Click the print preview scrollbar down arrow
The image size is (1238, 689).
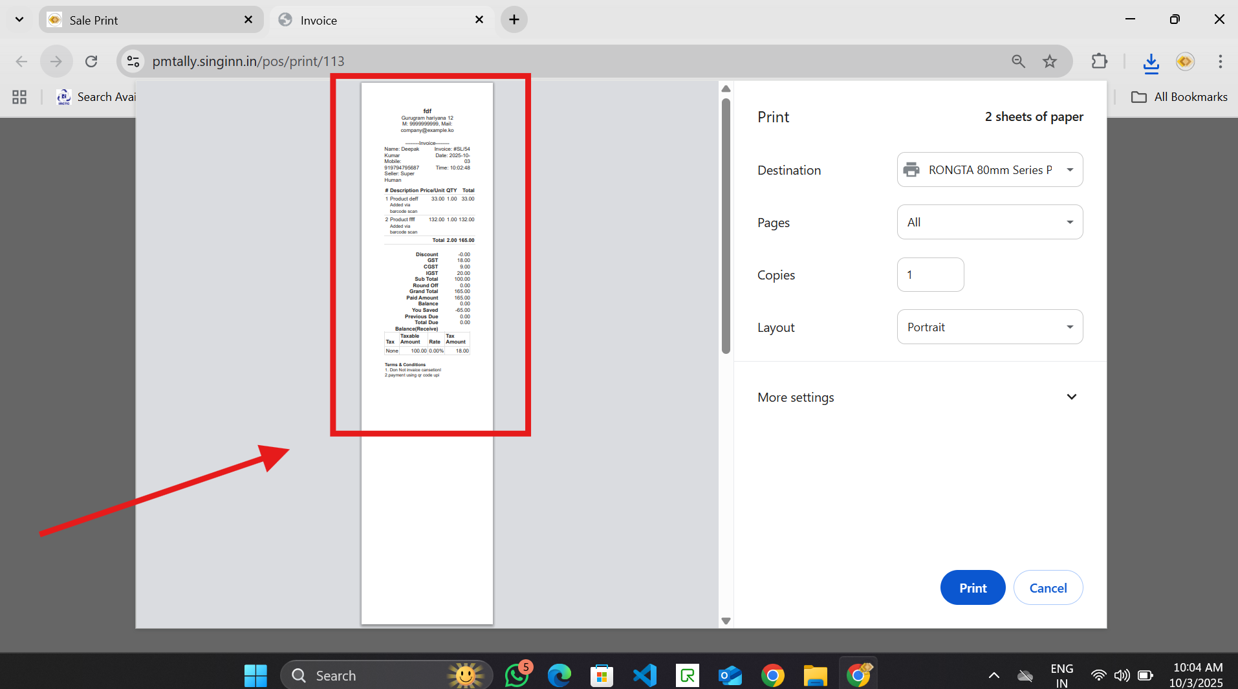pos(726,621)
